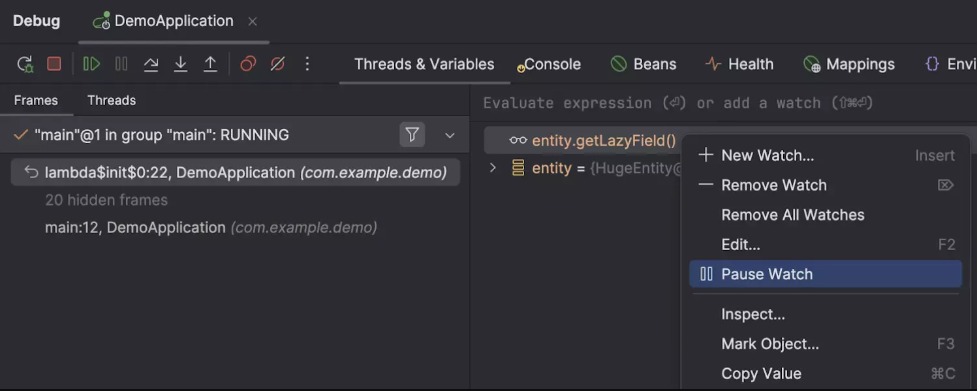Choose Remove Watch menu item

826,185
